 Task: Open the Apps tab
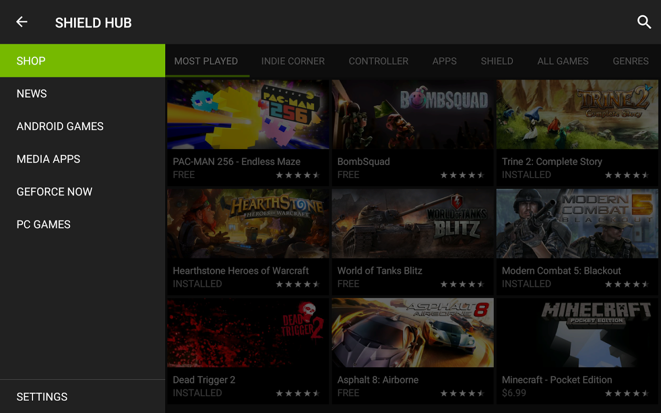click(x=444, y=61)
